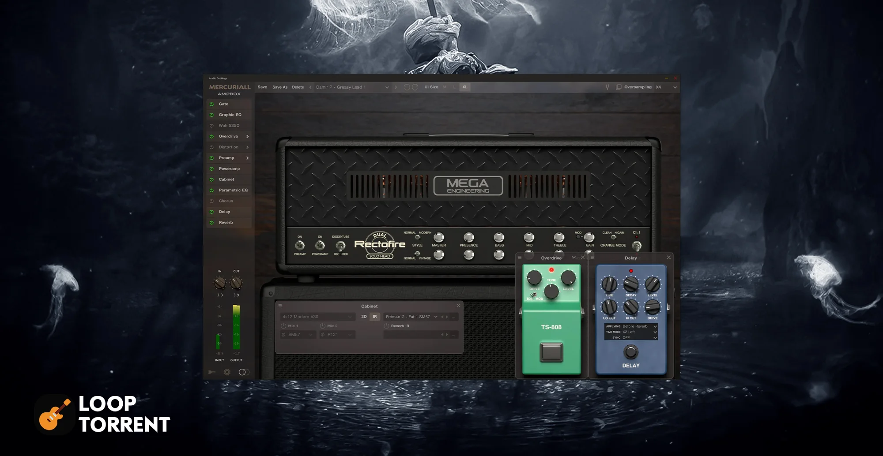Click the empty Reverb IR file field
883x456 pixels.
[x=411, y=335]
